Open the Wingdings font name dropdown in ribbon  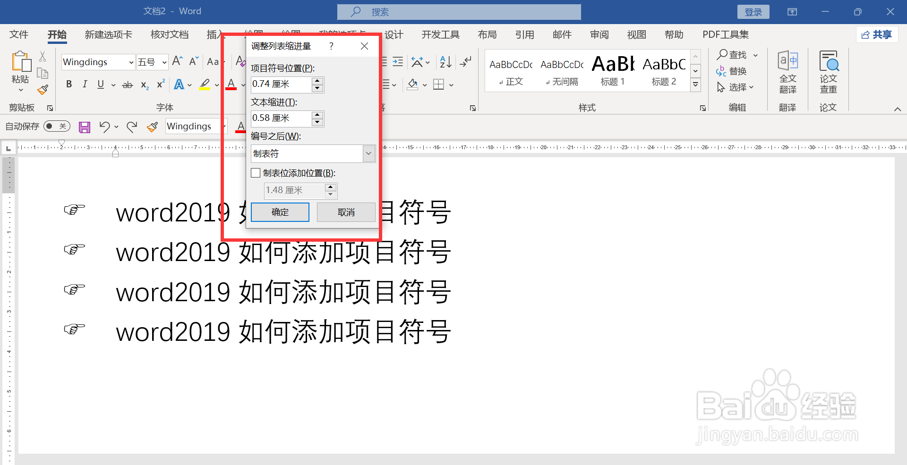click(x=131, y=62)
